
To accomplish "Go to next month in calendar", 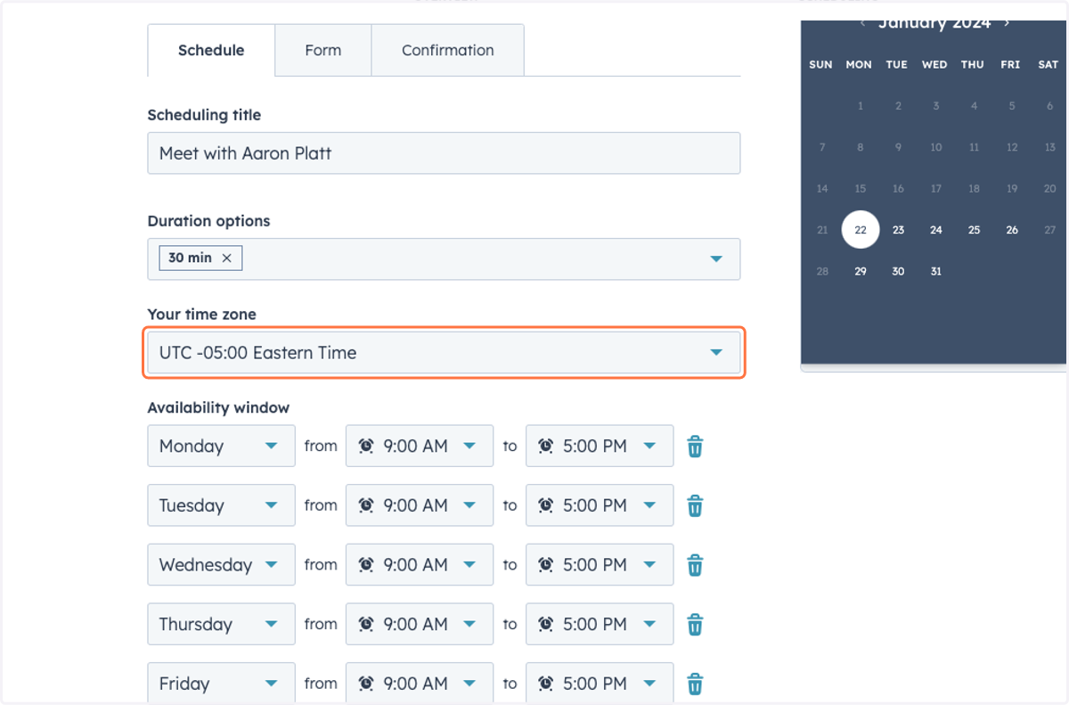I will [1007, 23].
